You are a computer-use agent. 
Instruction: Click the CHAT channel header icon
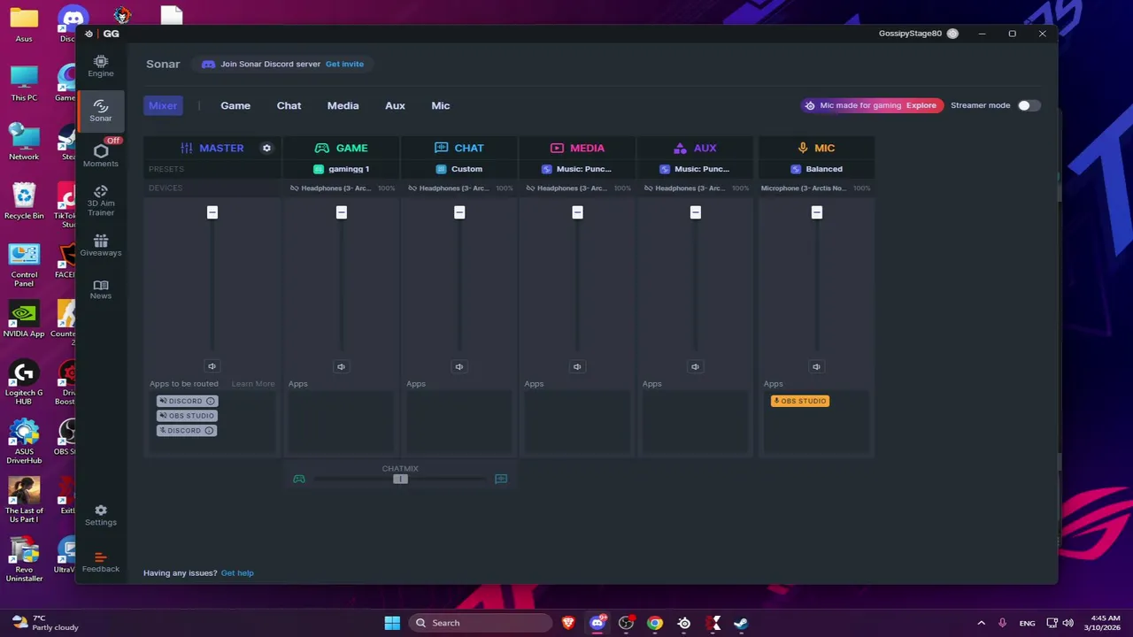click(x=441, y=148)
